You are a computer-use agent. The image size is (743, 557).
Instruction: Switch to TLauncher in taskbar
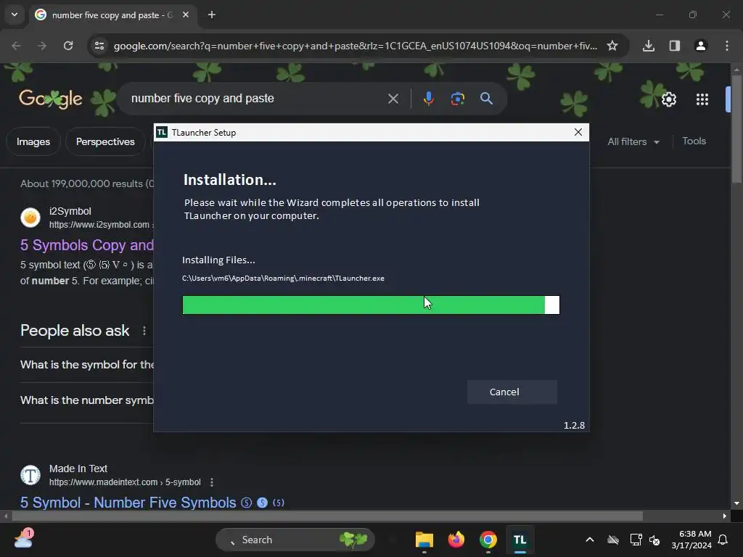click(520, 540)
